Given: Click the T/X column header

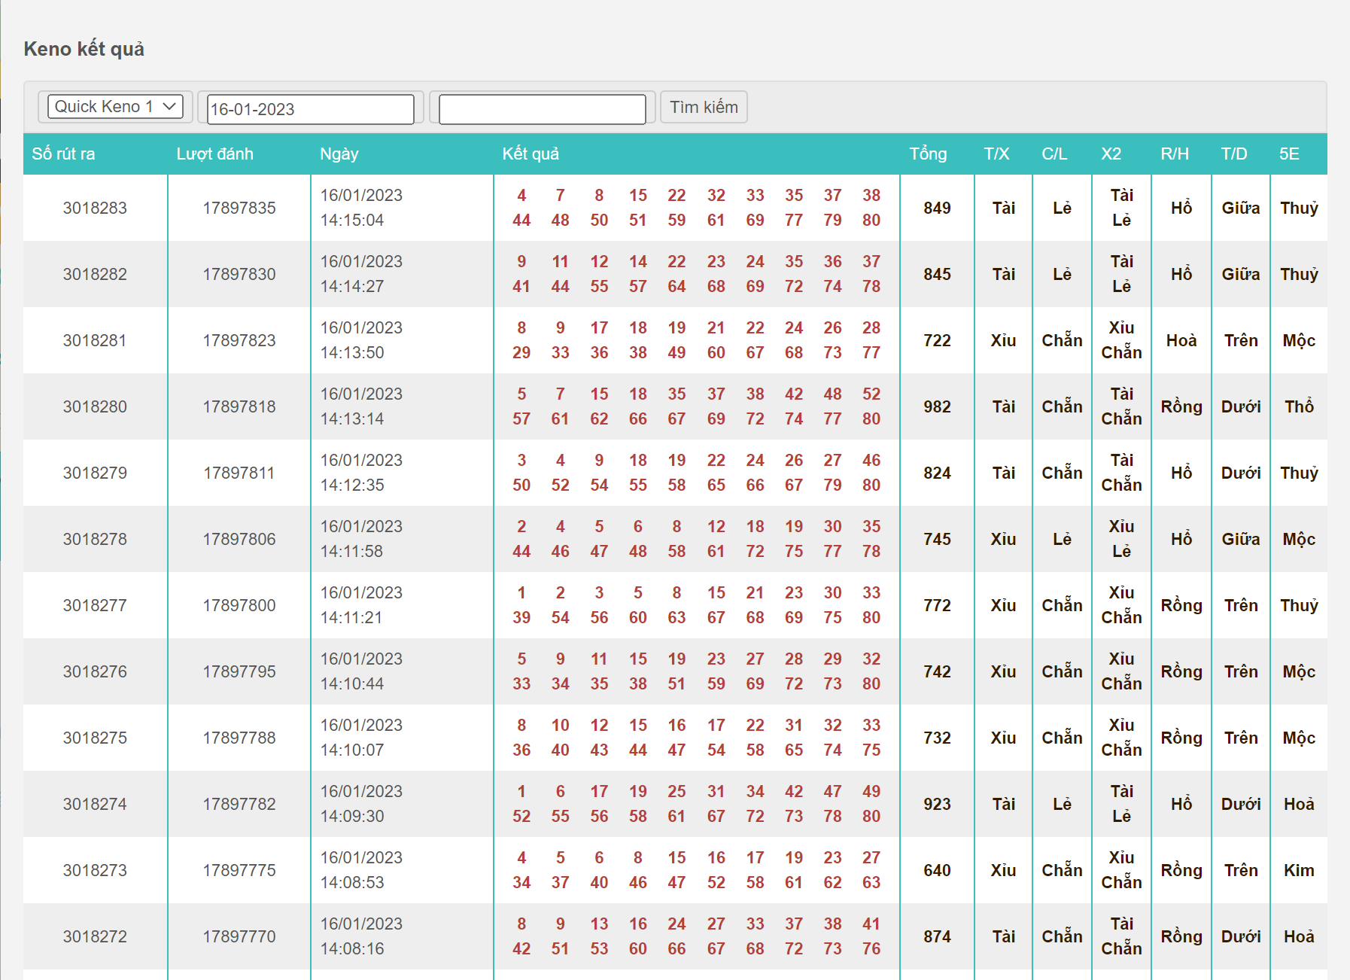Looking at the screenshot, I should pyautogui.click(x=996, y=154).
